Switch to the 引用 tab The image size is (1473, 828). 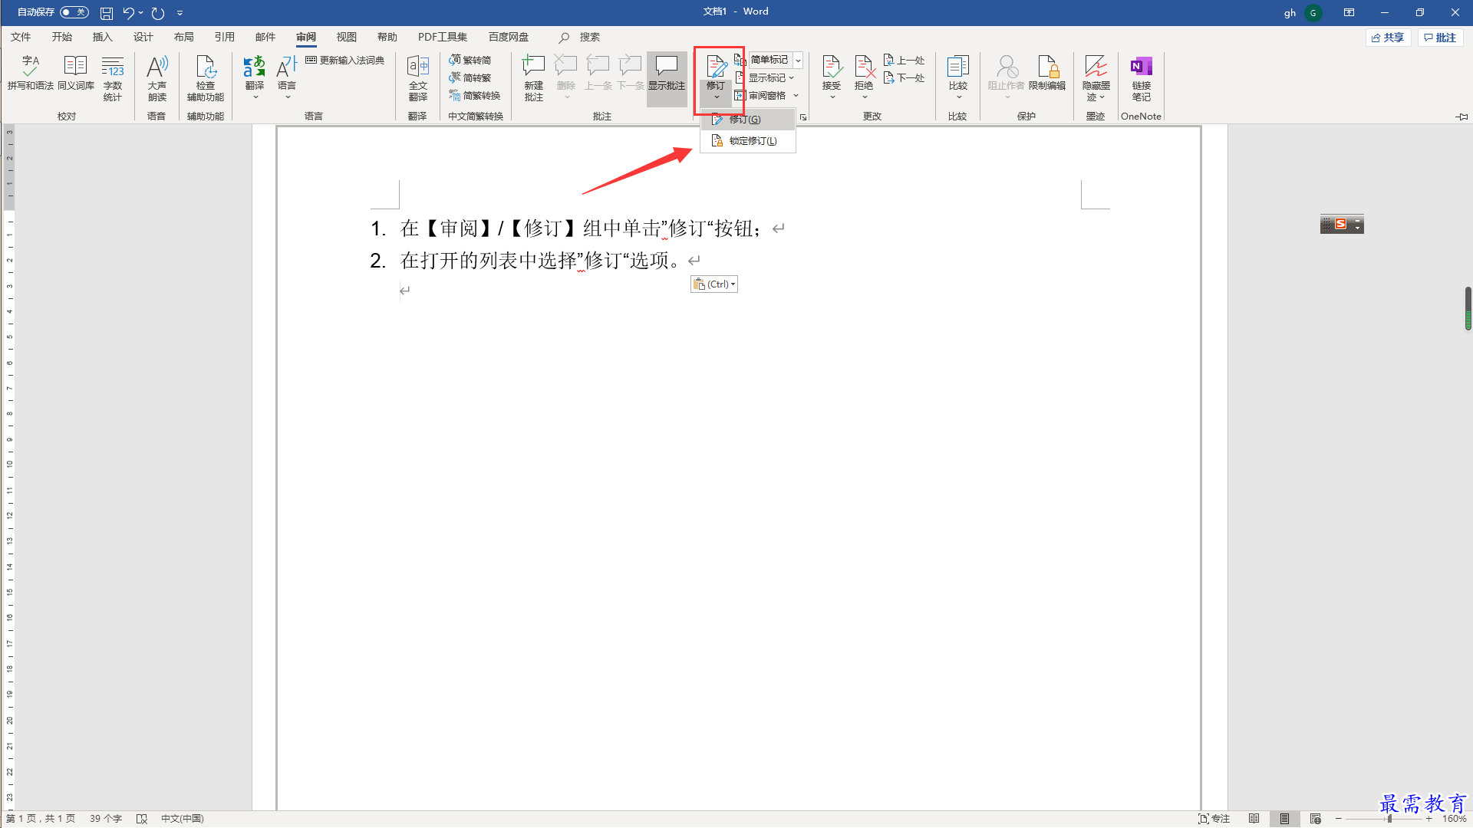click(224, 37)
